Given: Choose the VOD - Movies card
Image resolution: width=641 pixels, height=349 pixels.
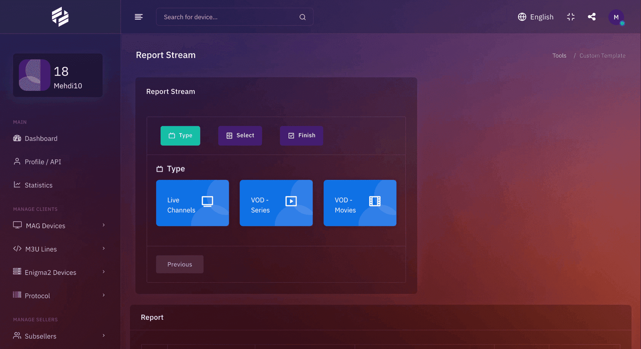Looking at the screenshot, I should [x=360, y=203].
